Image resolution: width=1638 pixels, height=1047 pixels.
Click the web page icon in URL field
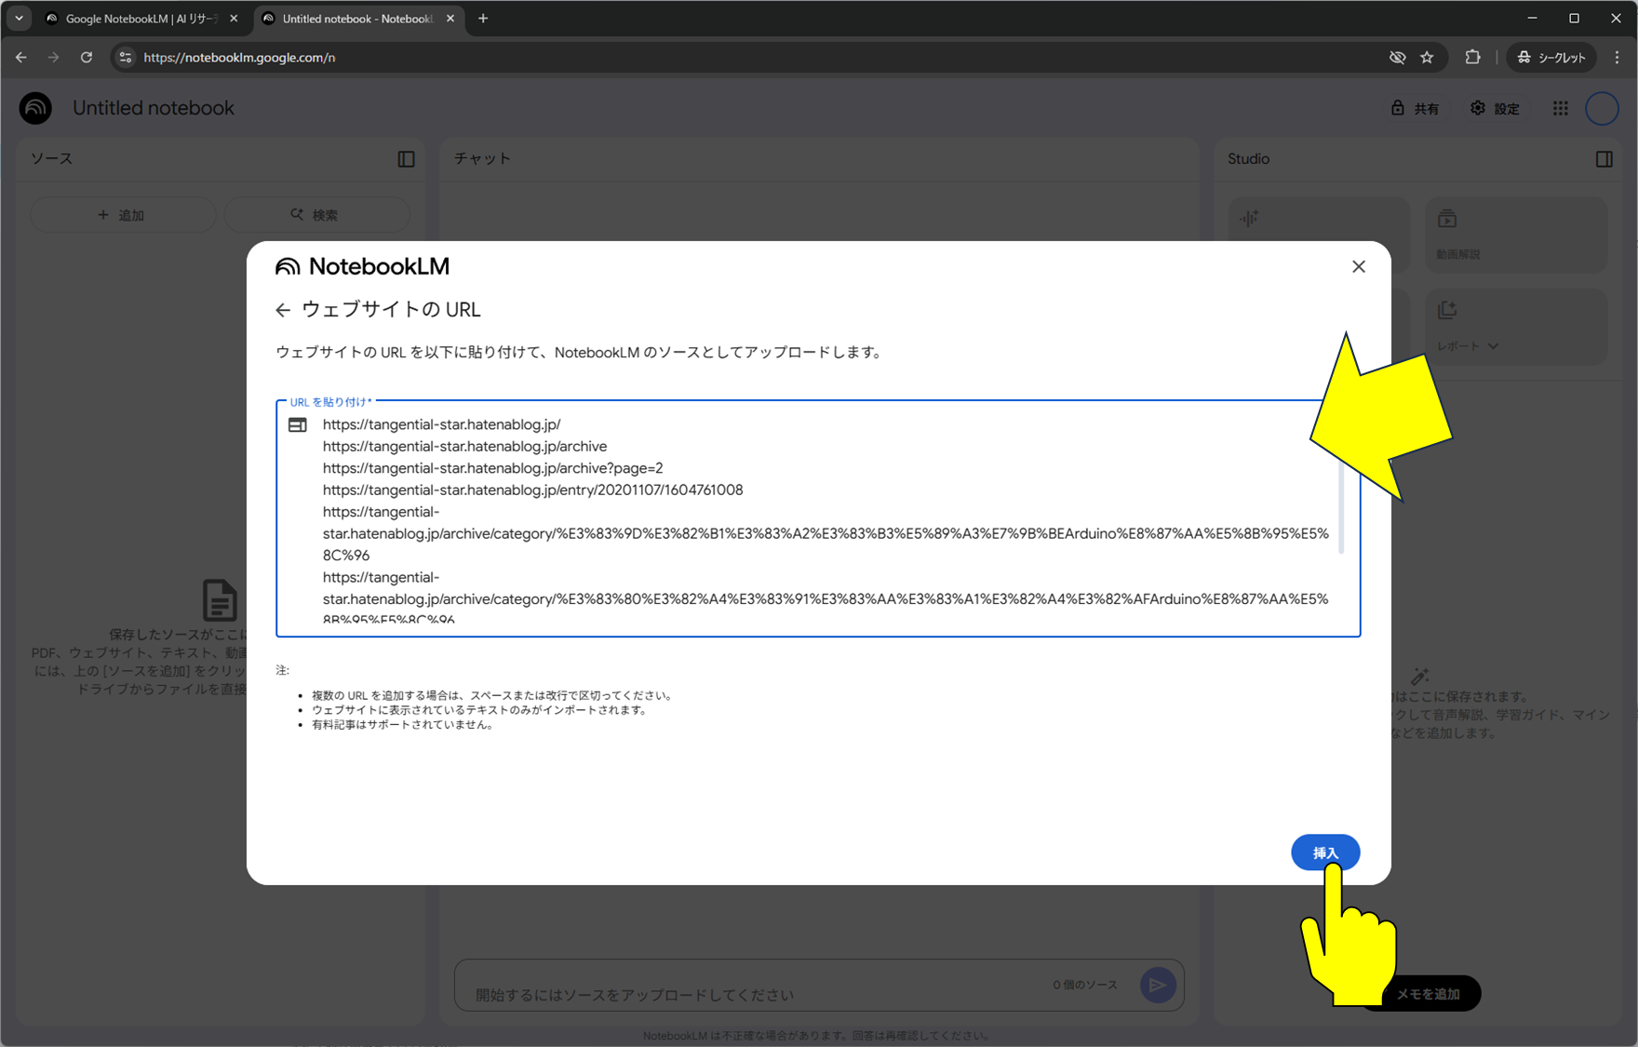(298, 425)
